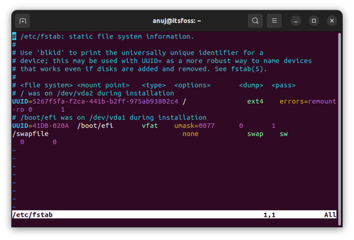Click the window title anuj@itsfoss: ~
The width and height of the screenshot is (354, 240).
(x=177, y=21)
